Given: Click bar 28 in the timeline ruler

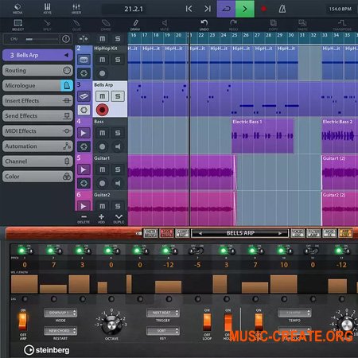Looking at the screenshot, I should point(269,35).
